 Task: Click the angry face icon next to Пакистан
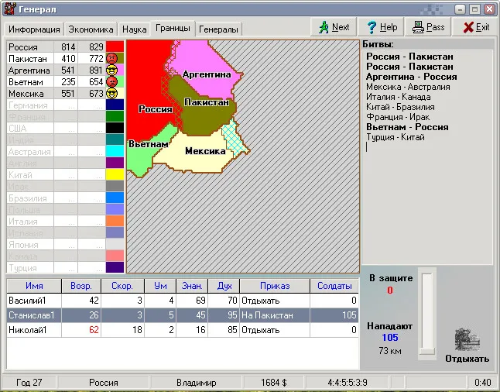point(112,58)
